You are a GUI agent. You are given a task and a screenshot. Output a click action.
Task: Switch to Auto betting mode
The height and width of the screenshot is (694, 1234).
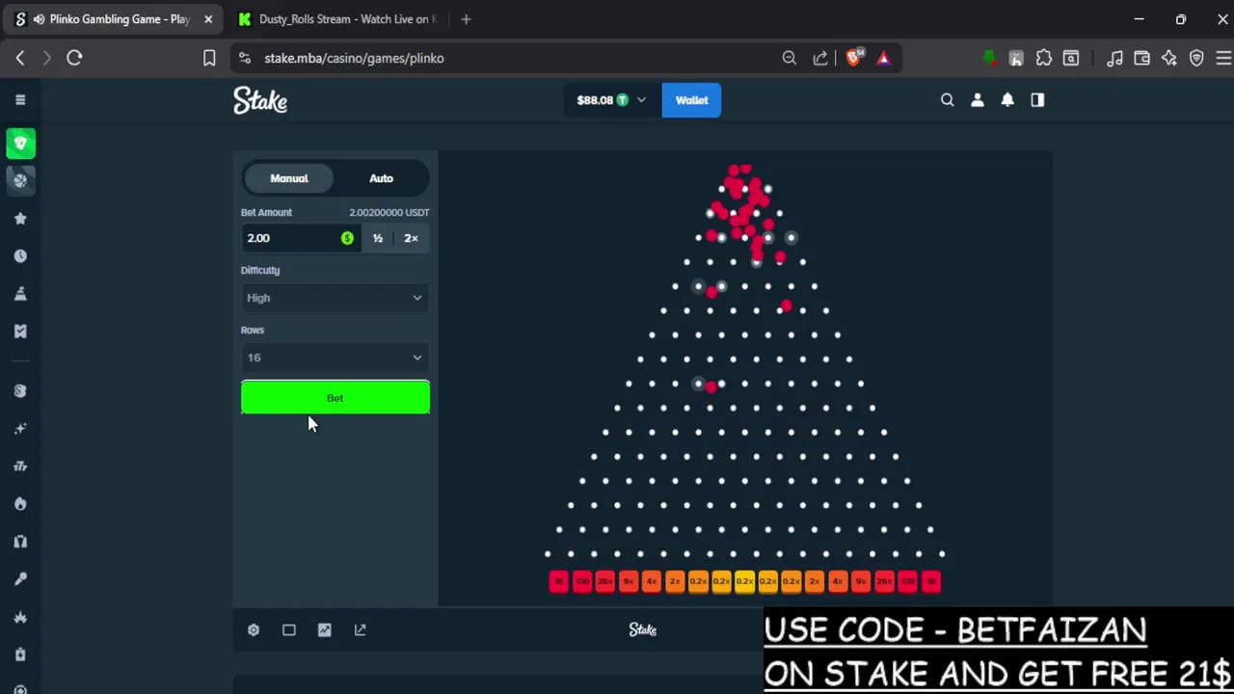point(381,178)
